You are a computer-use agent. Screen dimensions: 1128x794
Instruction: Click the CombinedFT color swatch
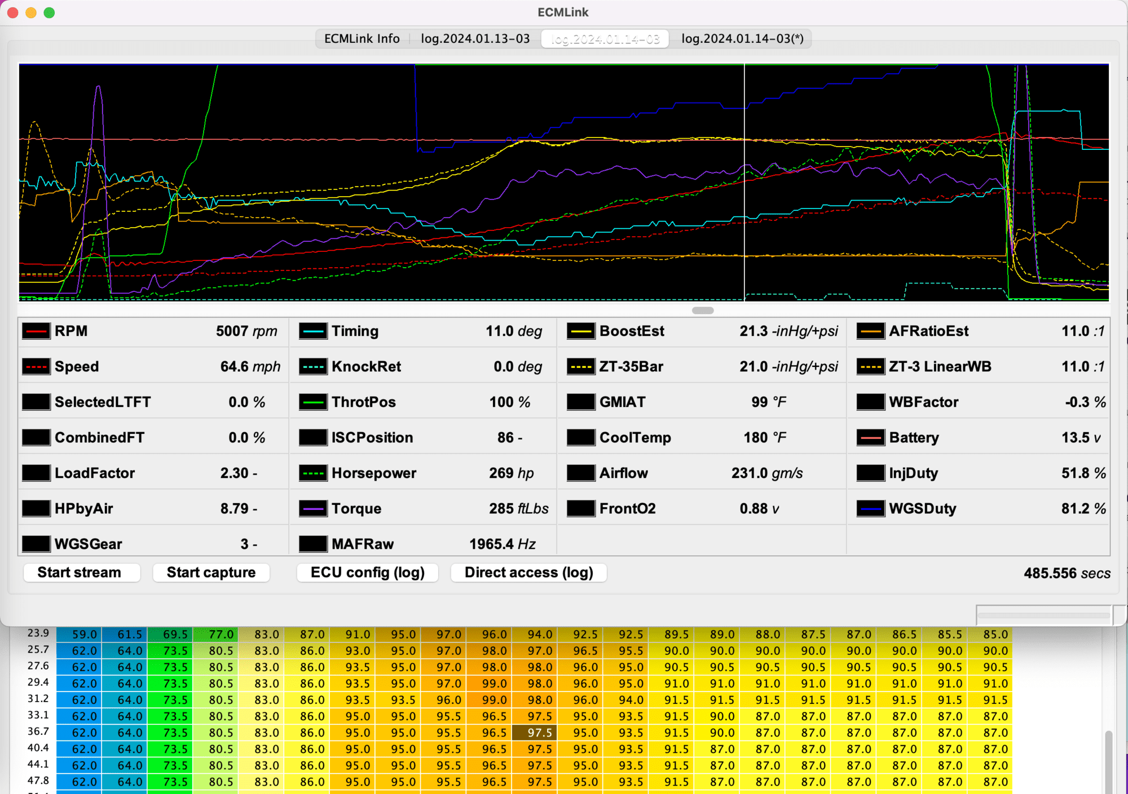pos(36,438)
